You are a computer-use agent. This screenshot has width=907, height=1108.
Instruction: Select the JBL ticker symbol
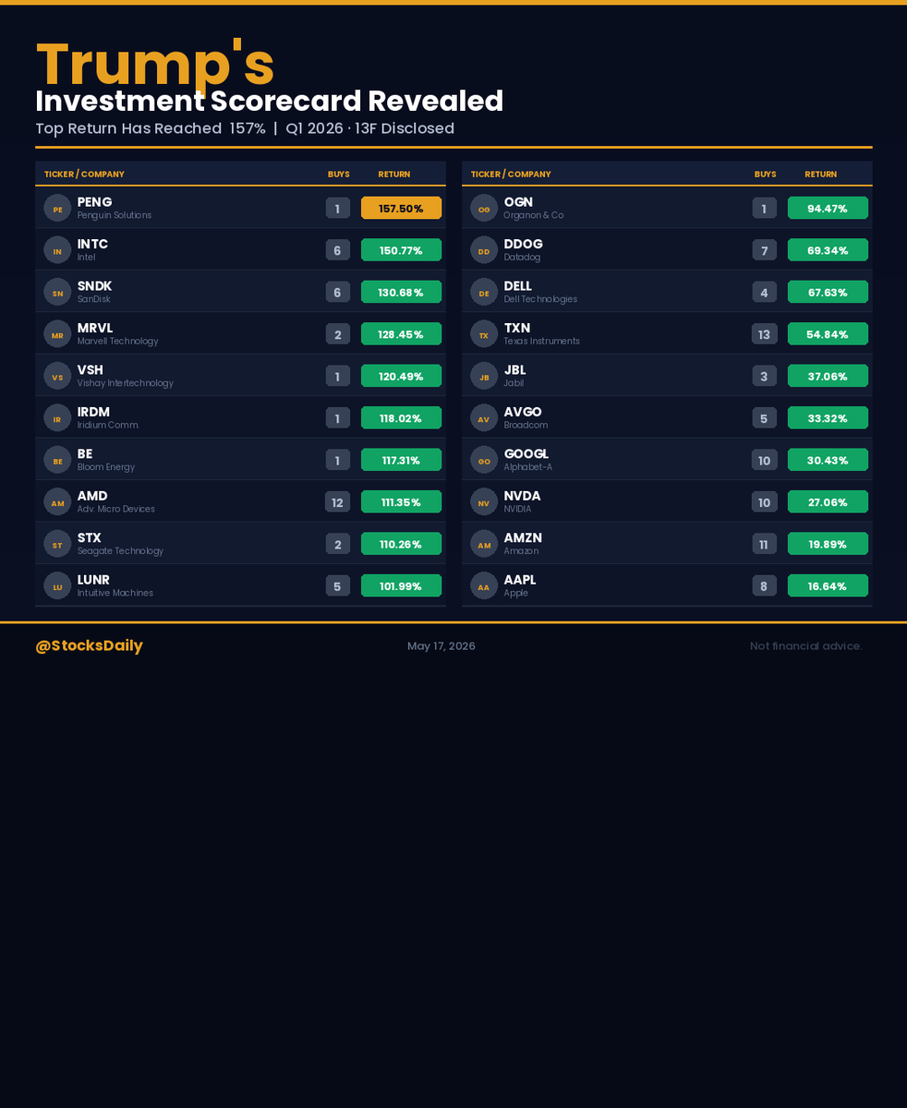(x=514, y=370)
